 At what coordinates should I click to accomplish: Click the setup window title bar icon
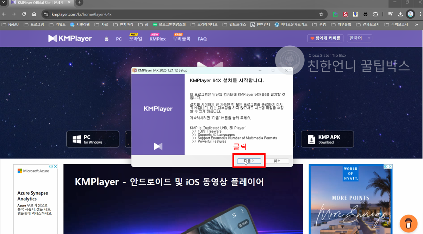point(135,70)
